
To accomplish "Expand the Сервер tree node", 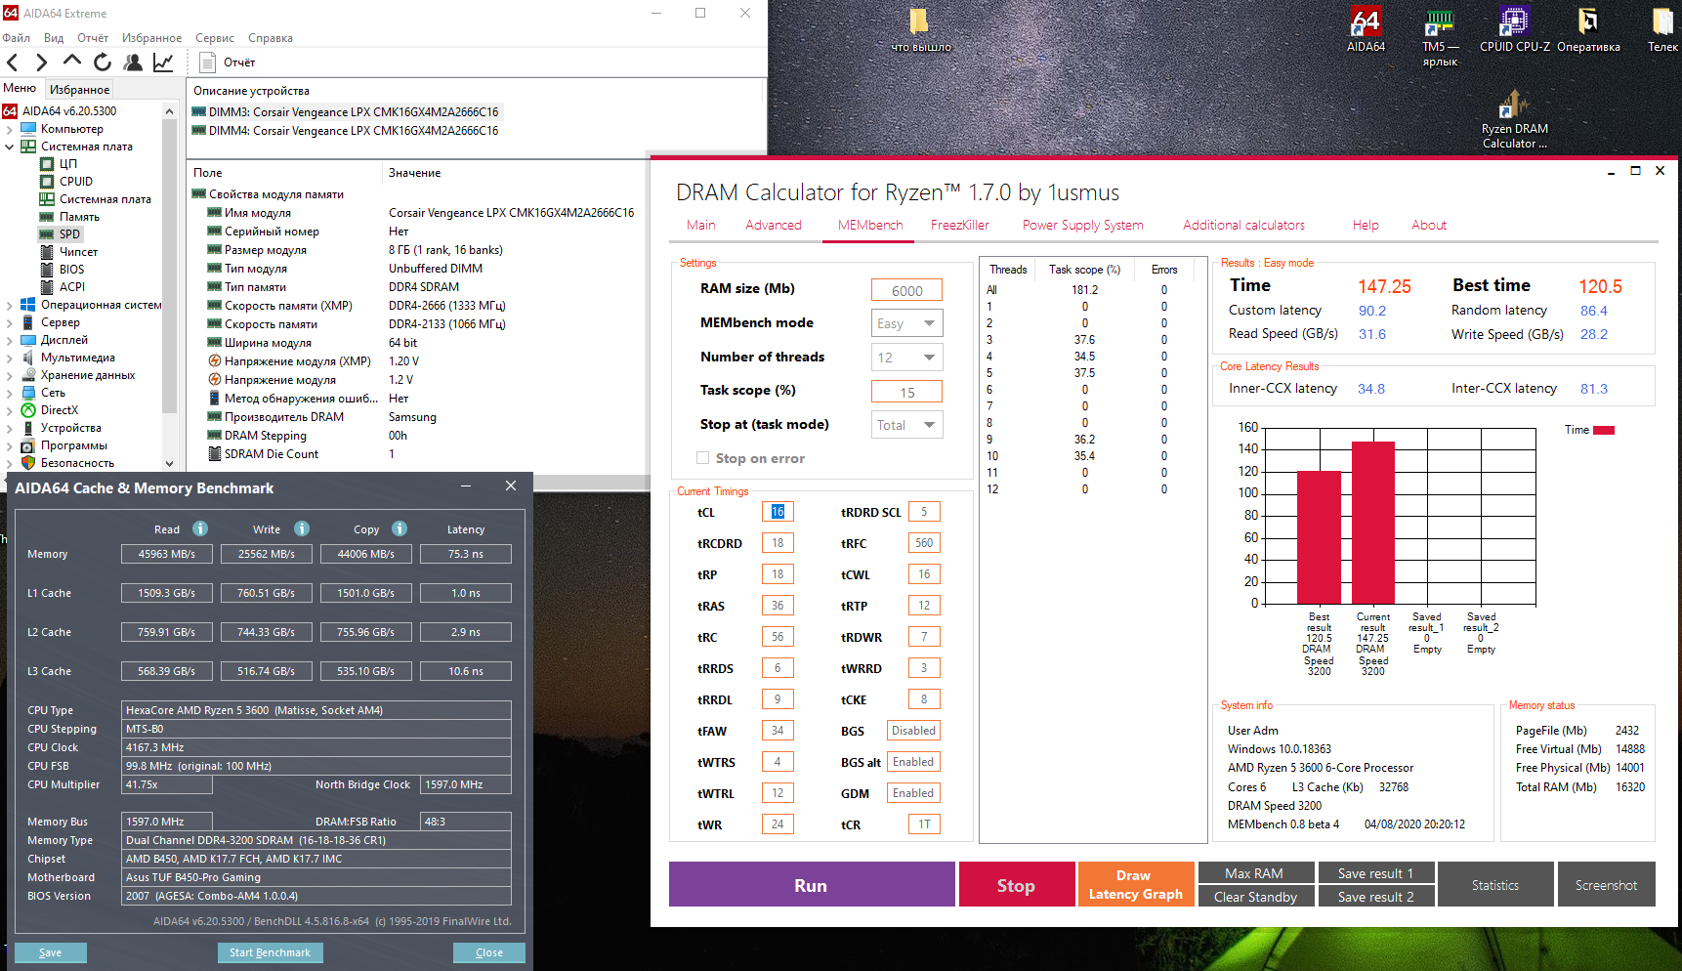I will coord(10,322).
